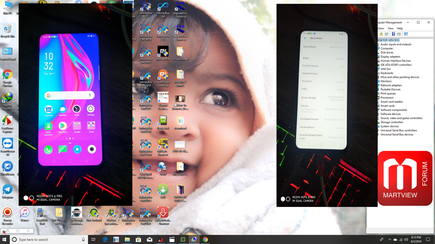This screenshot has width=435, height=244.
Task: Launch Telegram from the desktop
Action: (7, 191)
